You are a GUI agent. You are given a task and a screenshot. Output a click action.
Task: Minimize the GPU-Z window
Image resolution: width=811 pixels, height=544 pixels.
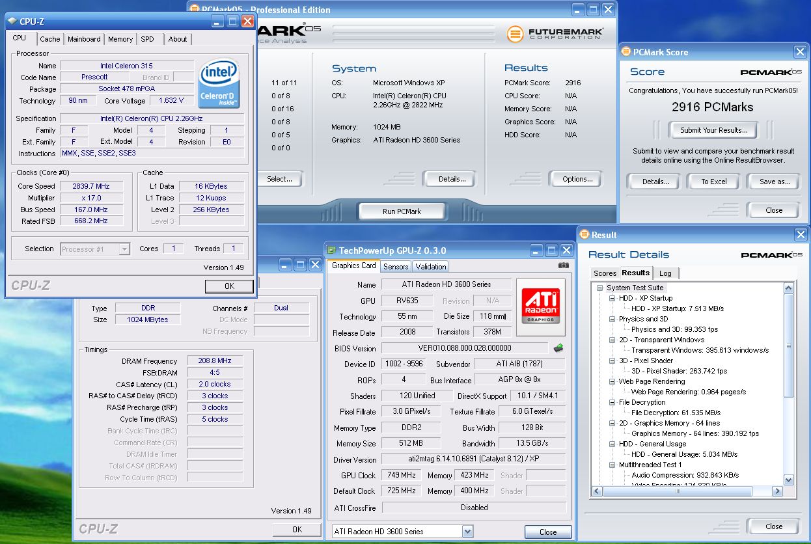[x=536, y=251]
